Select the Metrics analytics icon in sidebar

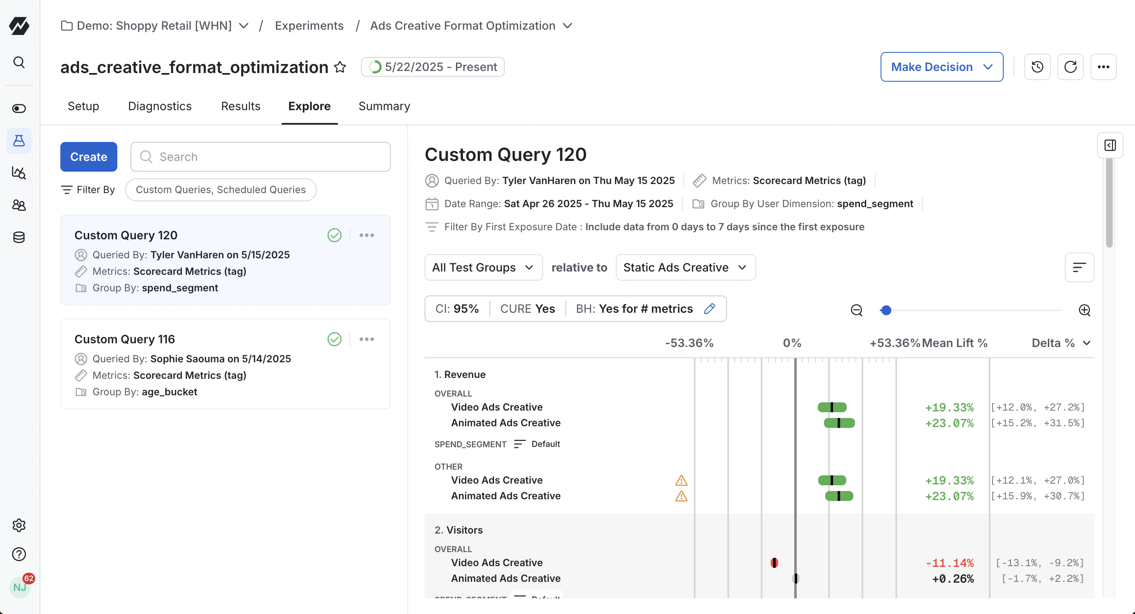[19, 173]
